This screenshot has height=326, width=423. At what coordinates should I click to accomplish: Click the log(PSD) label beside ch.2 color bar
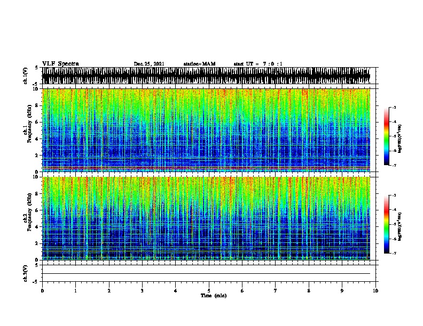(x=399, y=227)
